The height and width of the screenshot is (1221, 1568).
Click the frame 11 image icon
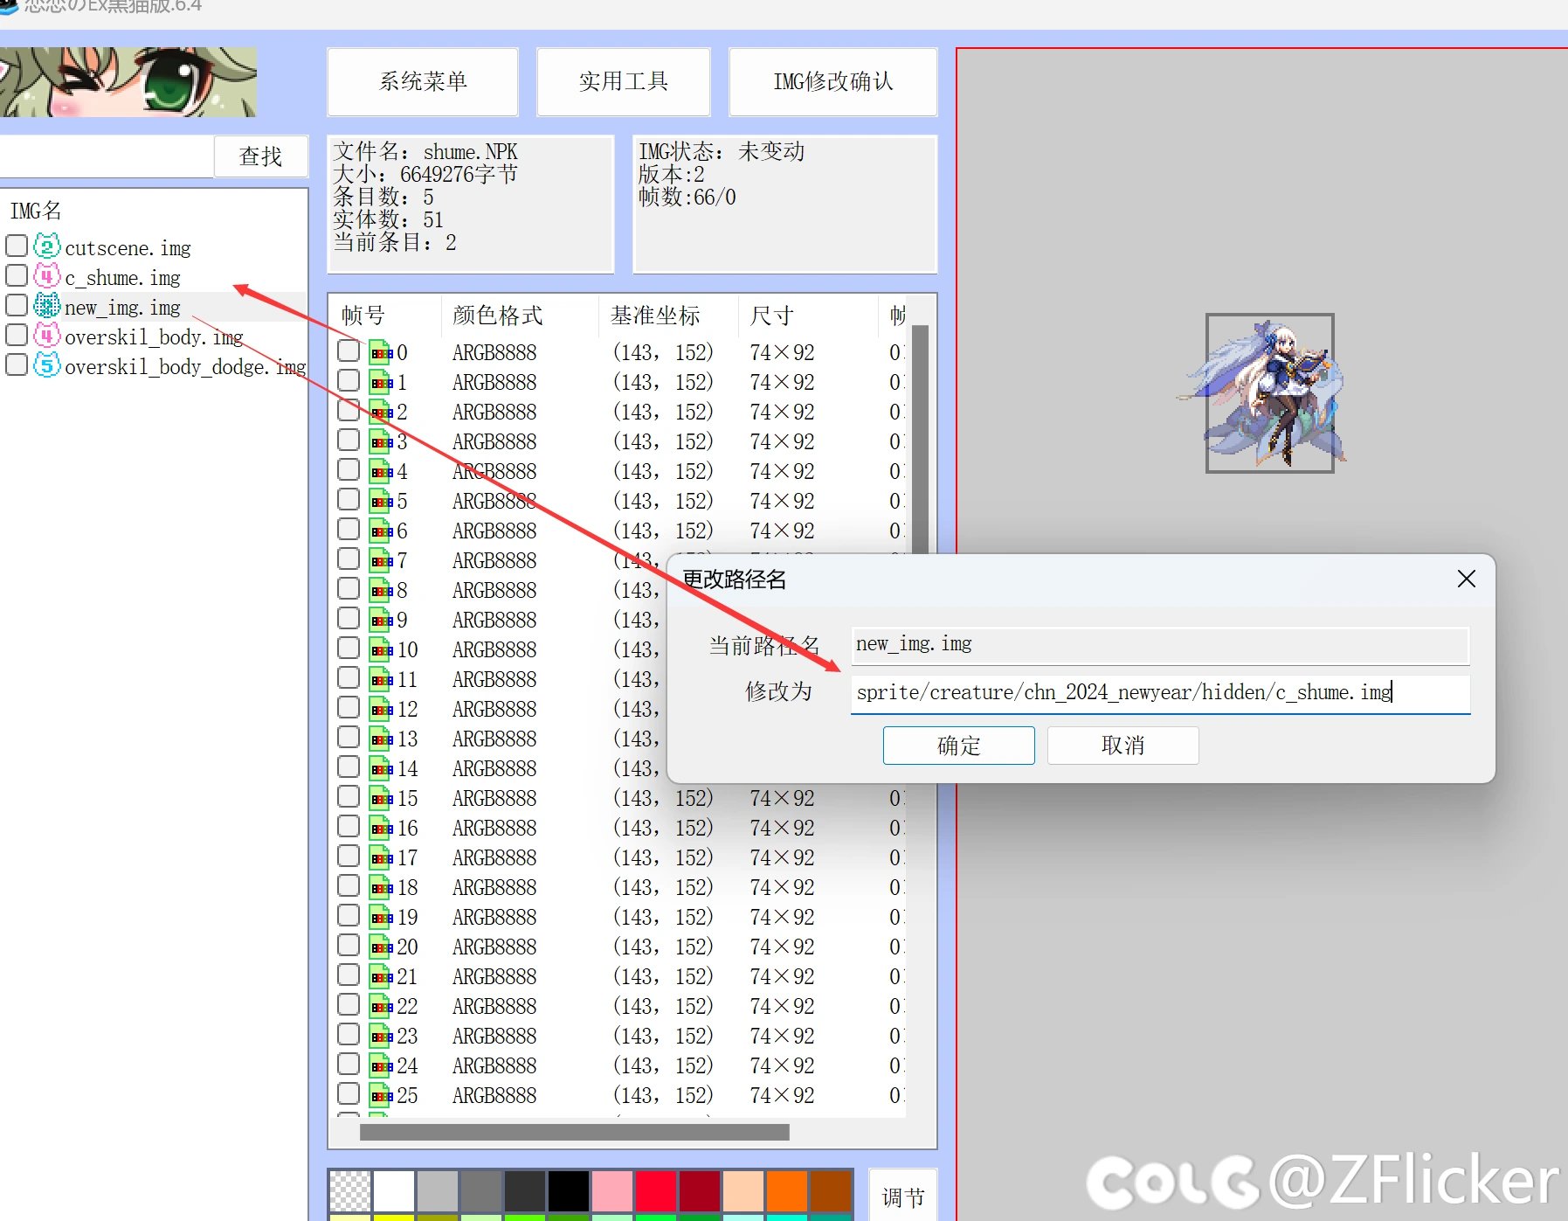coord(380,679)
